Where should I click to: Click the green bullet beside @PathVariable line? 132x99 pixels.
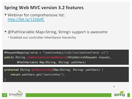click(5, 32)
